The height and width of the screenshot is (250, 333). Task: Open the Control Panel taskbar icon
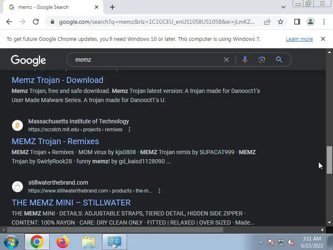click(114, 242)
